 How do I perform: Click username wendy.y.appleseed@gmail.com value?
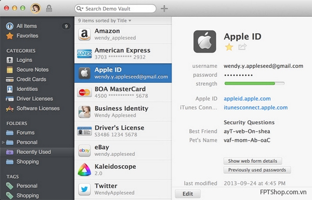coord(264,66)
